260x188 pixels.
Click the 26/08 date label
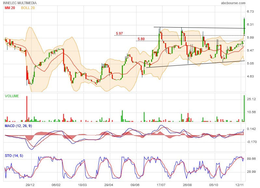(x=188, y=185)
